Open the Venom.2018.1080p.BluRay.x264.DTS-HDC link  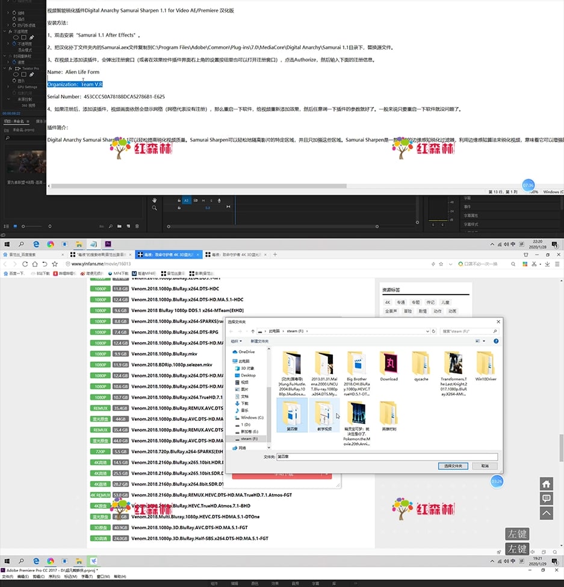(175, 289)
